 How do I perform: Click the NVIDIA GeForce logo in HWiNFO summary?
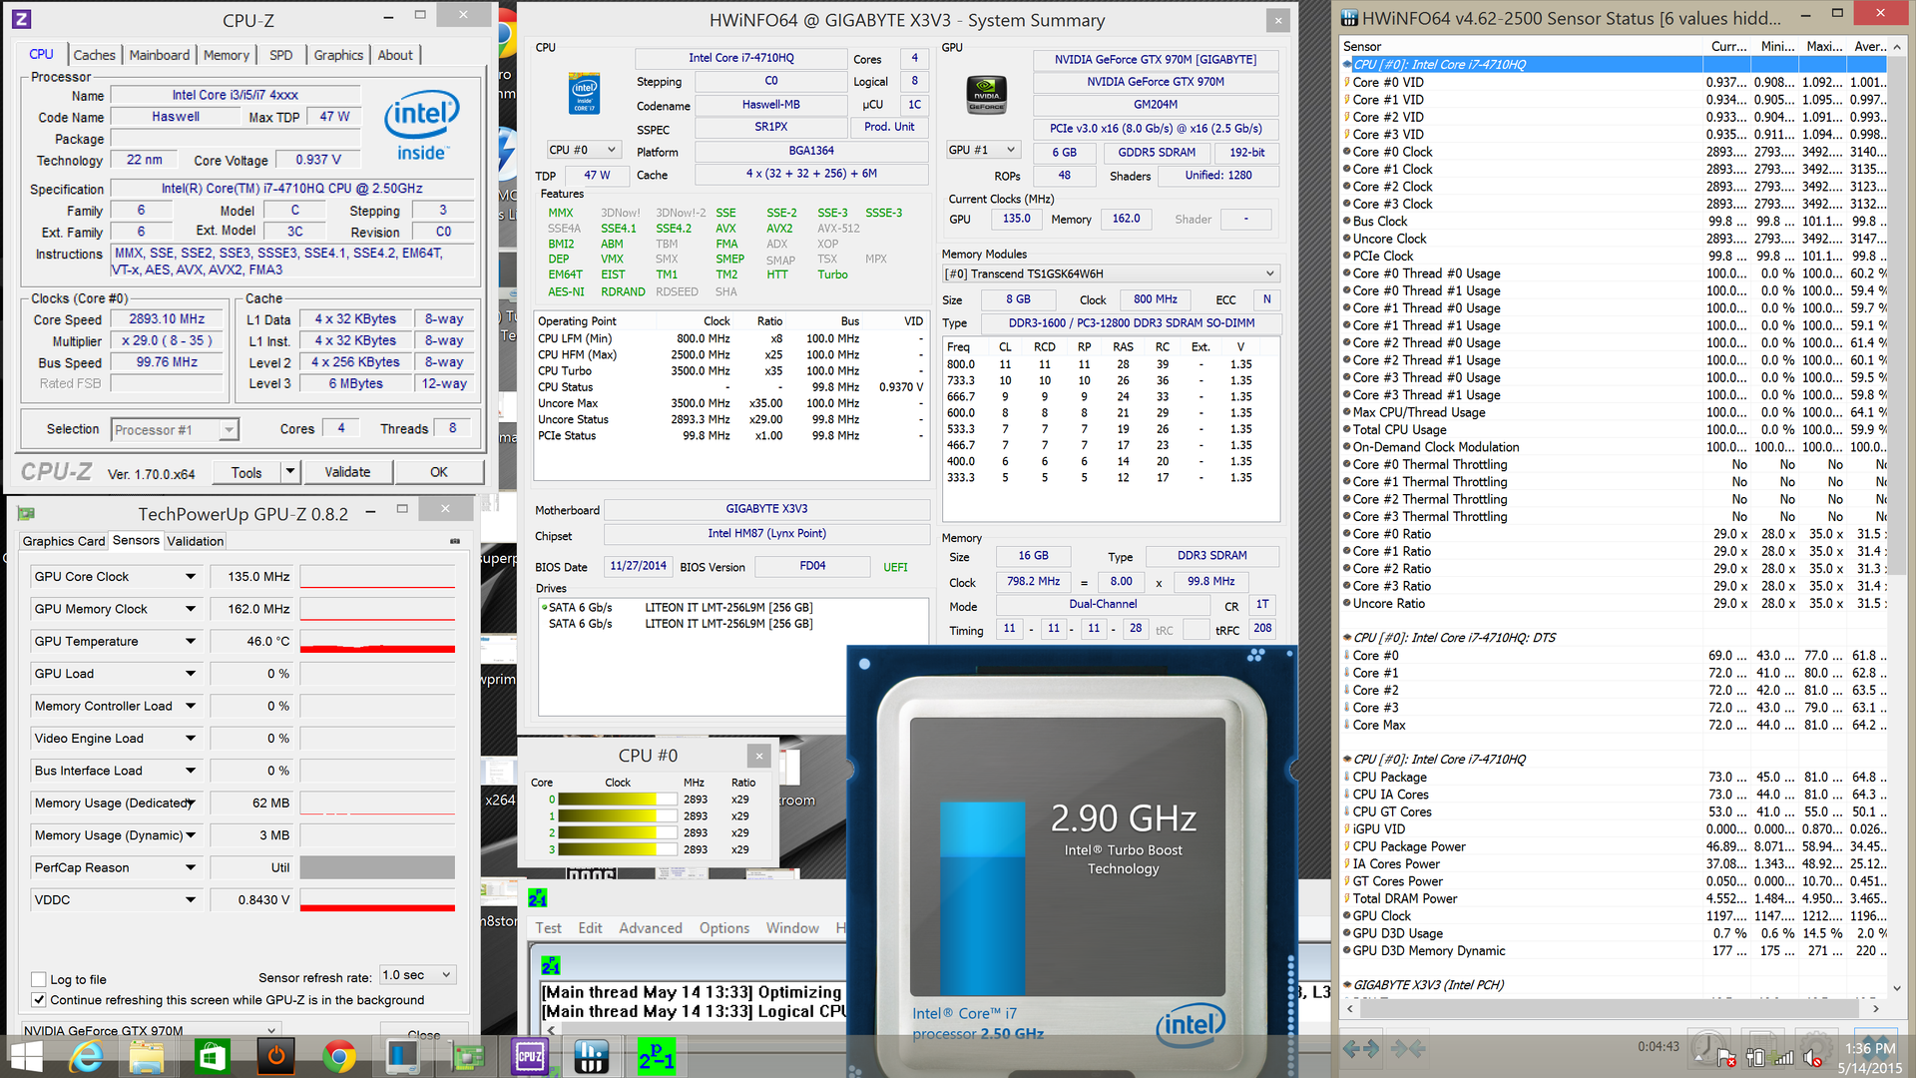click(987, 94)
